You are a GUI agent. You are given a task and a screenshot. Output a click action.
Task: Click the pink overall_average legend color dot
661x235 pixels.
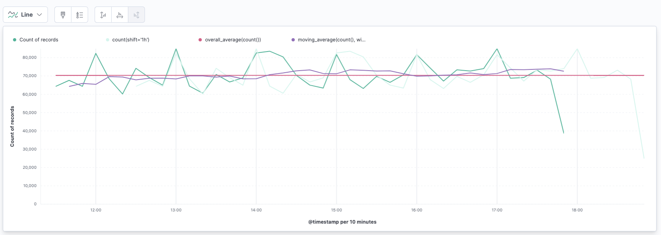click(200, 40)
